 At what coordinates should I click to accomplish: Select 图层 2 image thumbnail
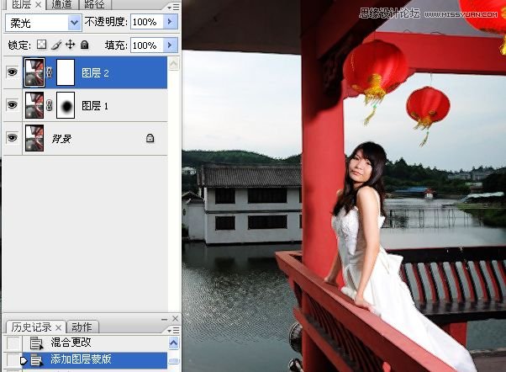[34, 72]
